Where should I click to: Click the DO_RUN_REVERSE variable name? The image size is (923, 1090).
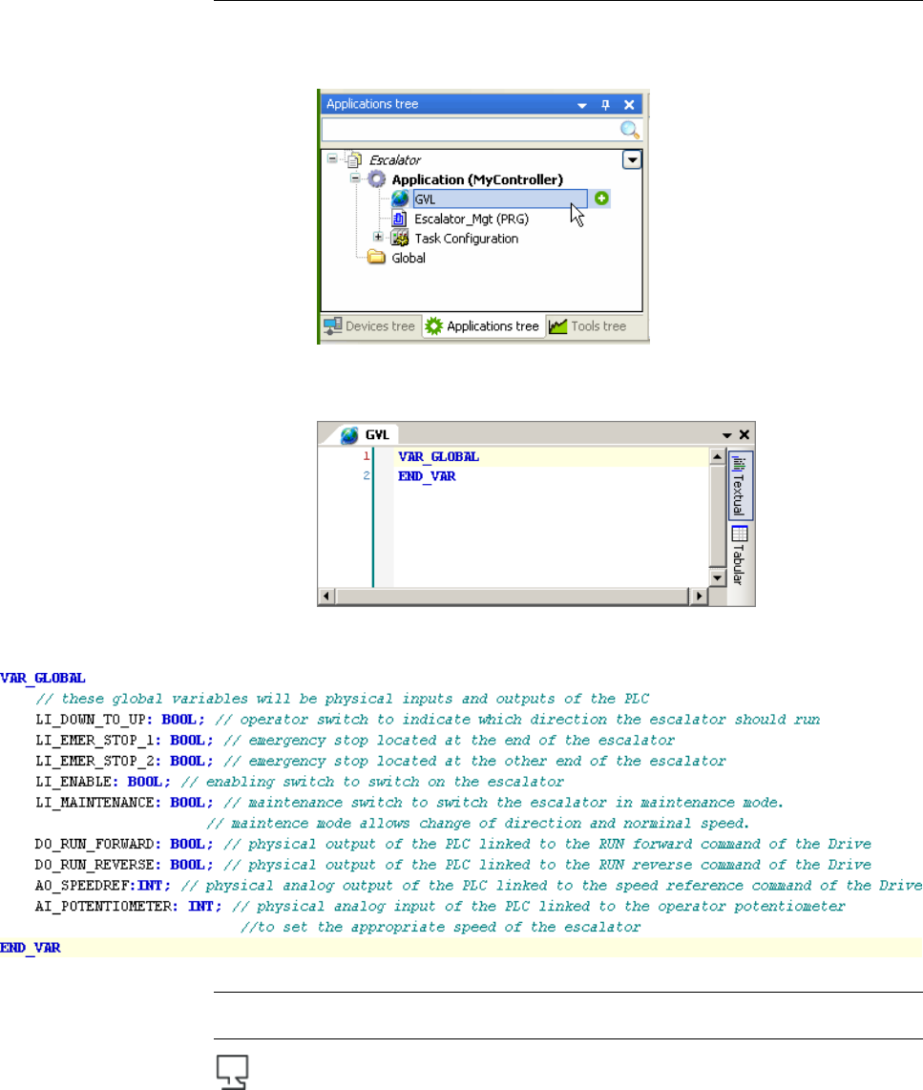[x=95, y=865]
